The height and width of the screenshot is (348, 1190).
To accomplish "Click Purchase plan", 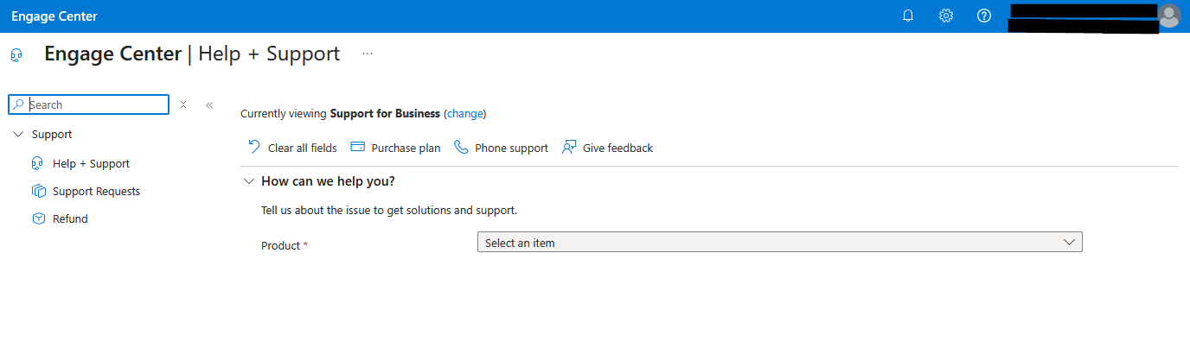I will 396,148.
